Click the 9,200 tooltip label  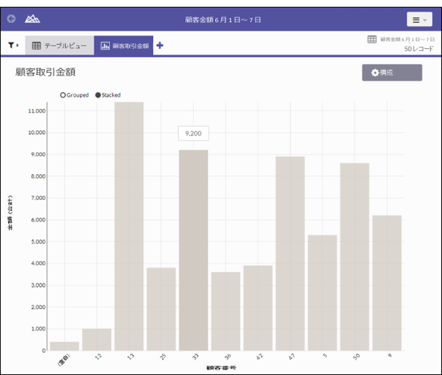point(193,134)
